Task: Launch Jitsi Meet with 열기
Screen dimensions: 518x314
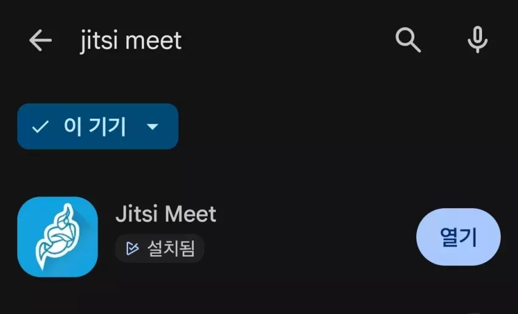Action: [x=458, y=237]
